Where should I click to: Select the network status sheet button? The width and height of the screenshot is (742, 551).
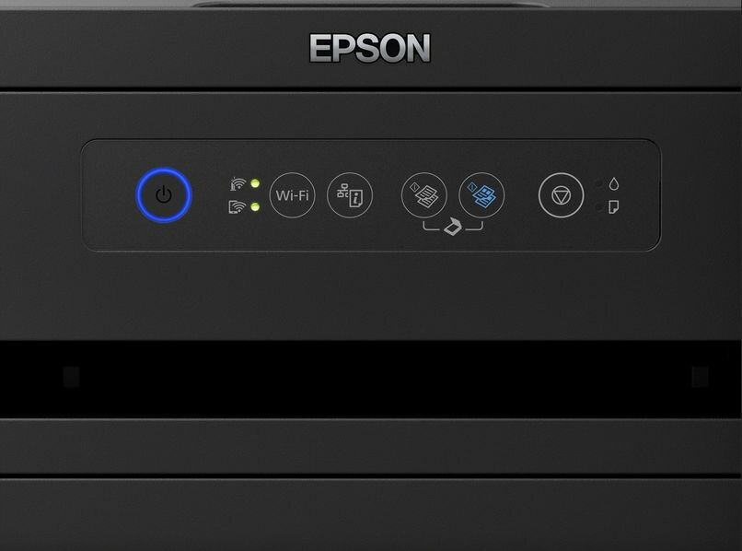[x=350, y=195]
